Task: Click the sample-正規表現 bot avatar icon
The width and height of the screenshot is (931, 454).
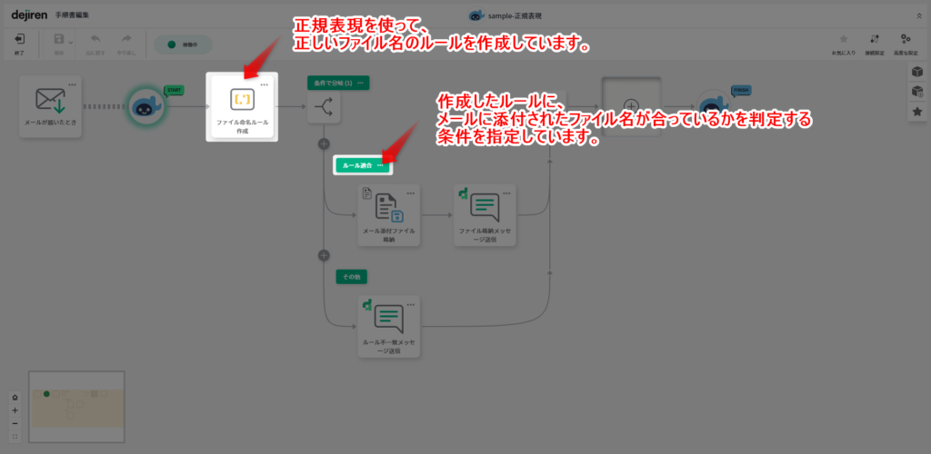Action: click(x=476, y=15)
